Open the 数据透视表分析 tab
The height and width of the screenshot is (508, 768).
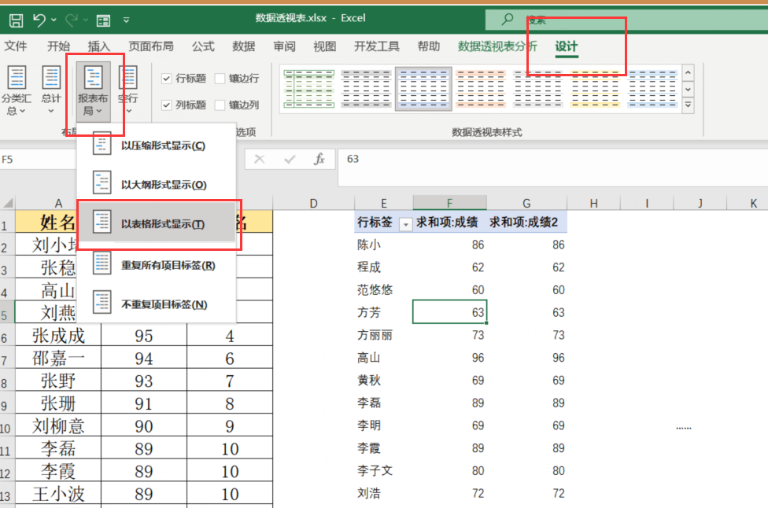[497, 46]
